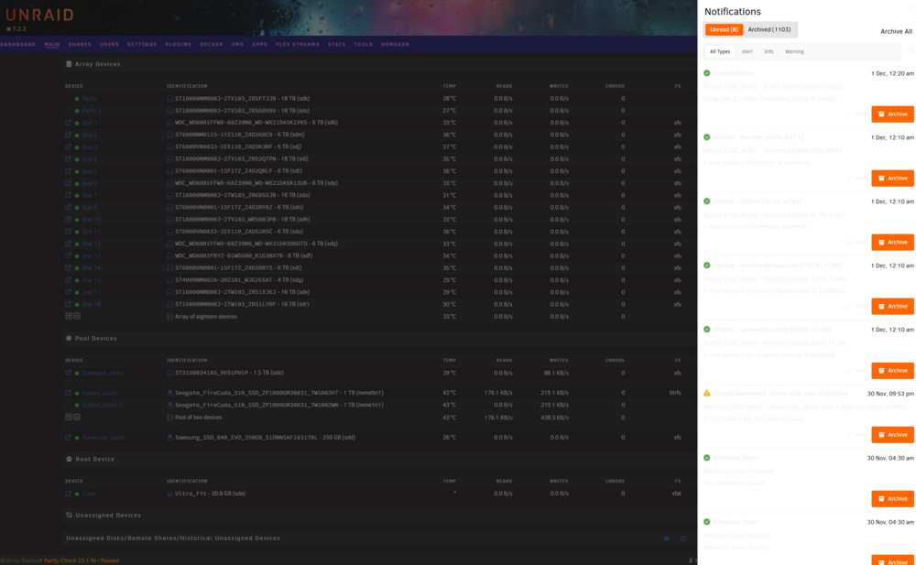Open the Docker menu item

click(x=212, y=44)
